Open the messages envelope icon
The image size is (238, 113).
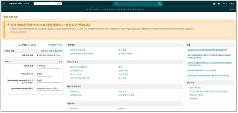[x=214, y=4]
